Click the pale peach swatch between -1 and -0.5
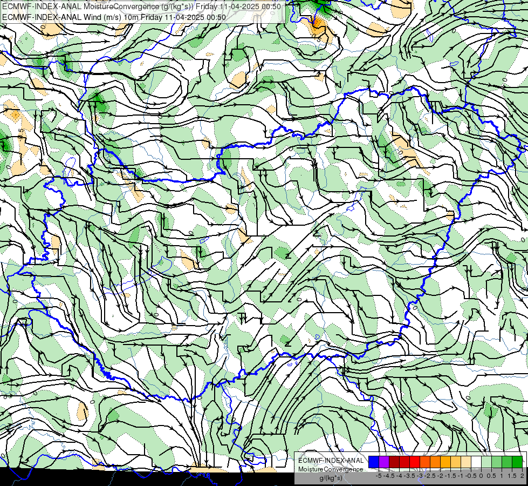The height and width of the screenshot is (486, 528). tap(466, 462)
